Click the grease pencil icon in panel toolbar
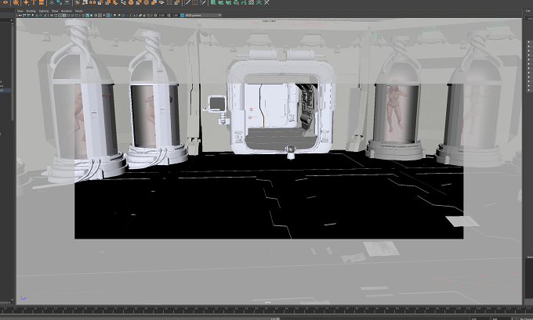Screen dimensions: 533x320 coord(45,16)
